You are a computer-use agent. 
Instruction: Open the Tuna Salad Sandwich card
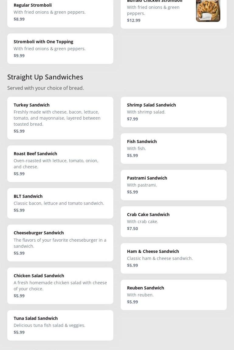(x=60, y=325)
